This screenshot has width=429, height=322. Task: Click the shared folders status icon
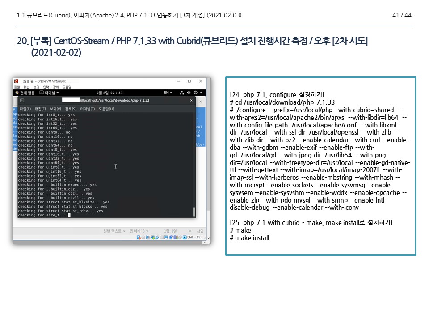pos(162,237)
